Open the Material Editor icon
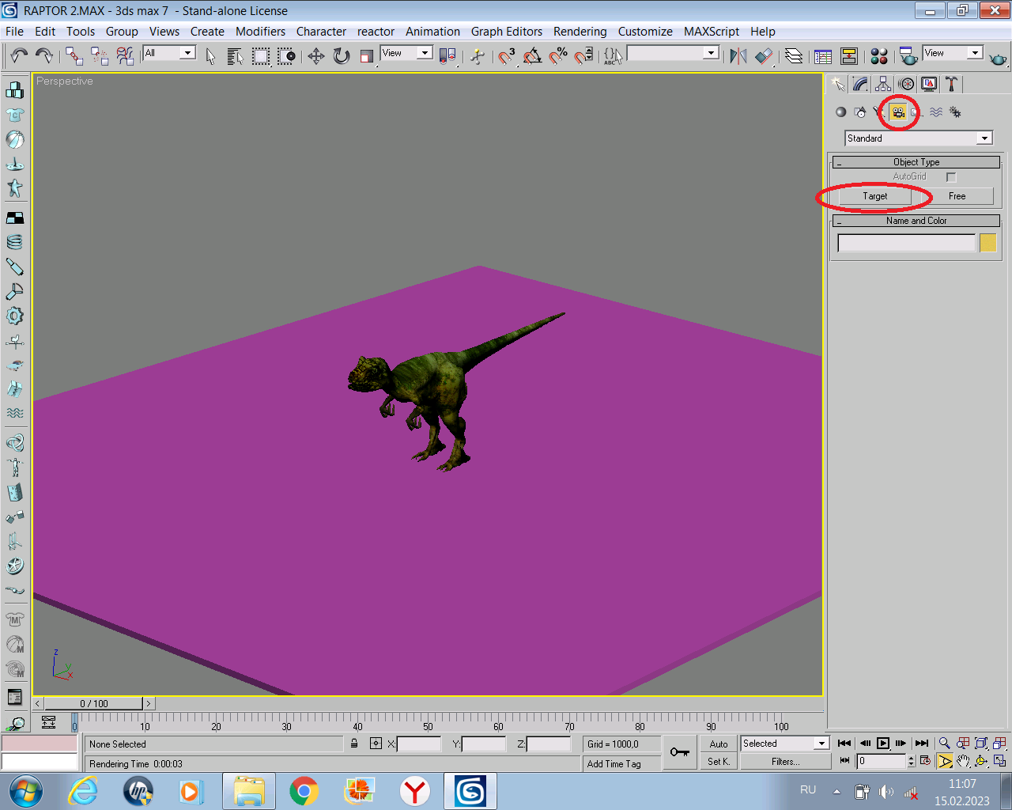The width and height of the screenshot is (1012, 810). 878,55
